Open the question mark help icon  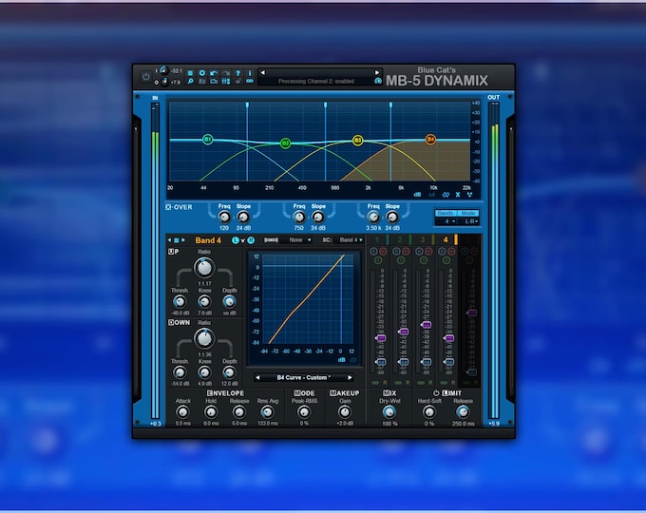tap(237, 73)
